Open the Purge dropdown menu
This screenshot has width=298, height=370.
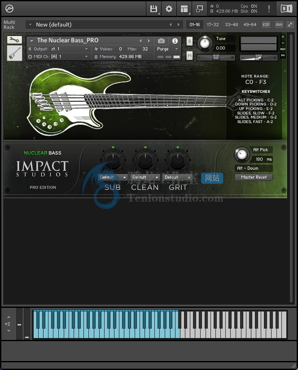pos(167,49)
